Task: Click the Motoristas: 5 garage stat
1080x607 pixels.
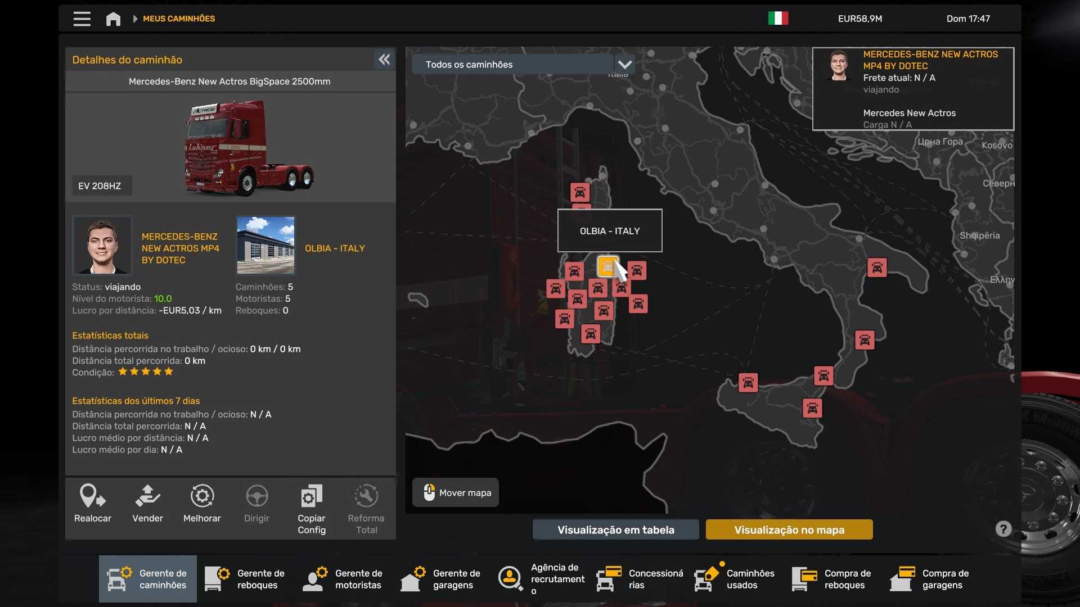Action: [x=263, y=299]
